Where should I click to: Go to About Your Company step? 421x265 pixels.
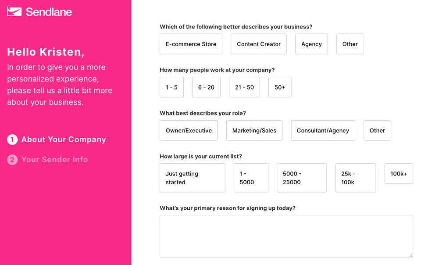pyautogui.click(x=64, y=140)
